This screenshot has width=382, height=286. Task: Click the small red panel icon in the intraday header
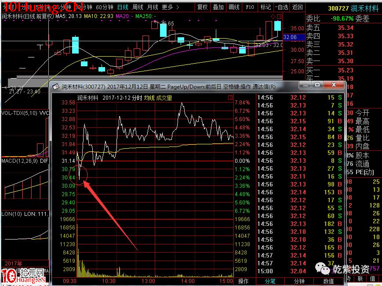230,98
